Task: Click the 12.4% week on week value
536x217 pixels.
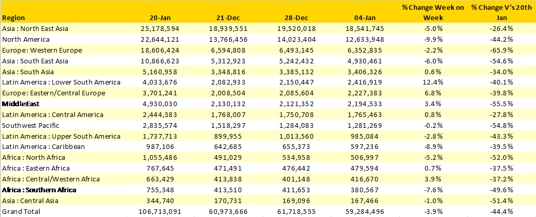Action: click(434, 82)
